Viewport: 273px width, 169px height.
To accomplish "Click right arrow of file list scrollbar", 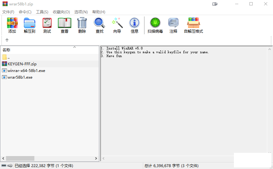I will click(96, 158).
